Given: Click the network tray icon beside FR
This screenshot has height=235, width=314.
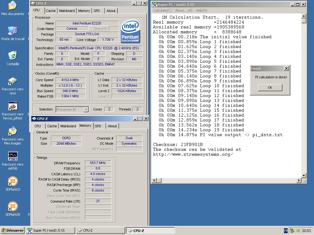Looking at the screenshot, I should click(292, 231).
